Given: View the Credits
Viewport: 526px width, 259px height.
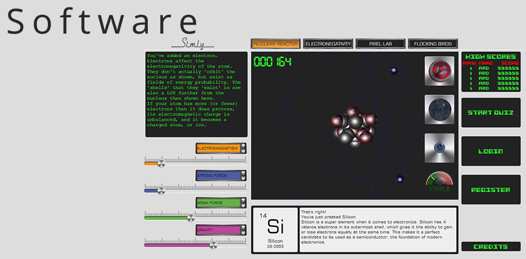Looking at the screenshot, I should point(491,246).
